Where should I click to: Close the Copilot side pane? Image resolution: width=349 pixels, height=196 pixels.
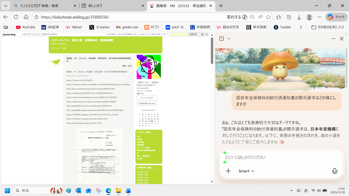pyautogui.click(x=342, y=39)
